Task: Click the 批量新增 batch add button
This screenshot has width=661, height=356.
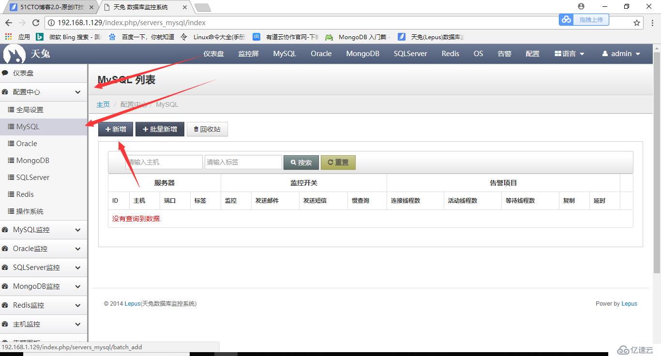Action: click(160, 129)
